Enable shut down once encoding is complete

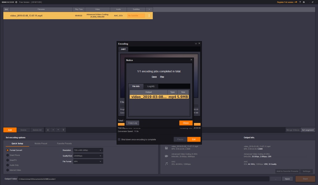[x=119, y=139]
